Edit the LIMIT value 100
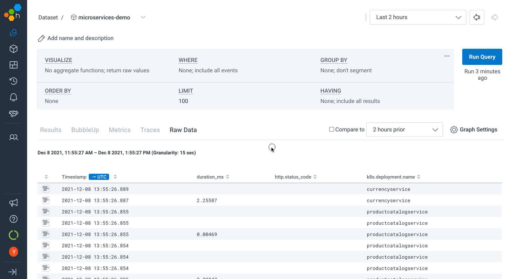The height and width of the screenshot is (279, 510). 183,101
